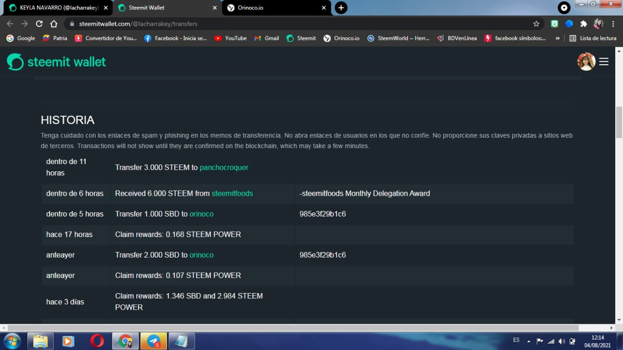Click Claim rewards: 0.168 STEEM POWER entry

click(178, 235)
